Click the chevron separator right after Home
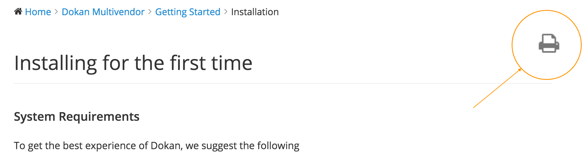Screen dimensions: 585x163 pyautogui.click(x=56, y=12)
